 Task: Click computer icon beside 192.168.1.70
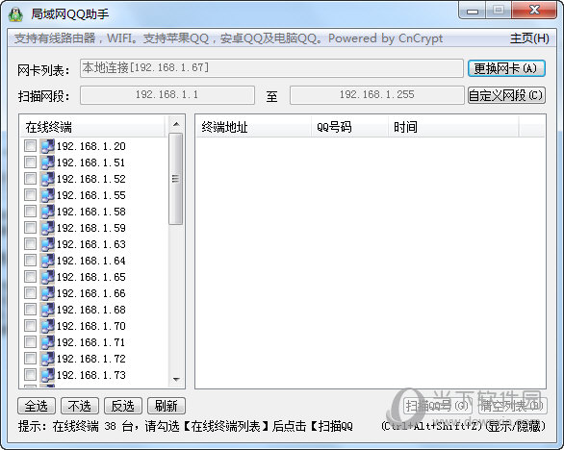click(47, 326)
